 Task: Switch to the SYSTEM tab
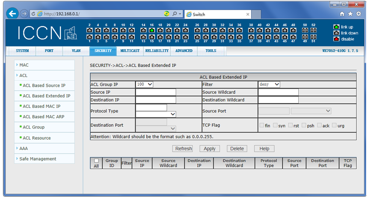pos(22,51)
